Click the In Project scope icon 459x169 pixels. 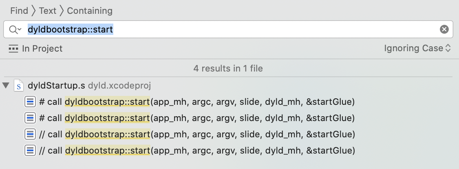13,49
